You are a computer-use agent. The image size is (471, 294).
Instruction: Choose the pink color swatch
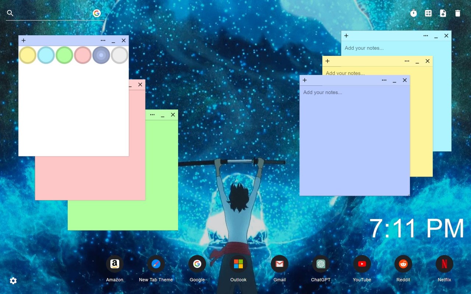pos(83,55)
